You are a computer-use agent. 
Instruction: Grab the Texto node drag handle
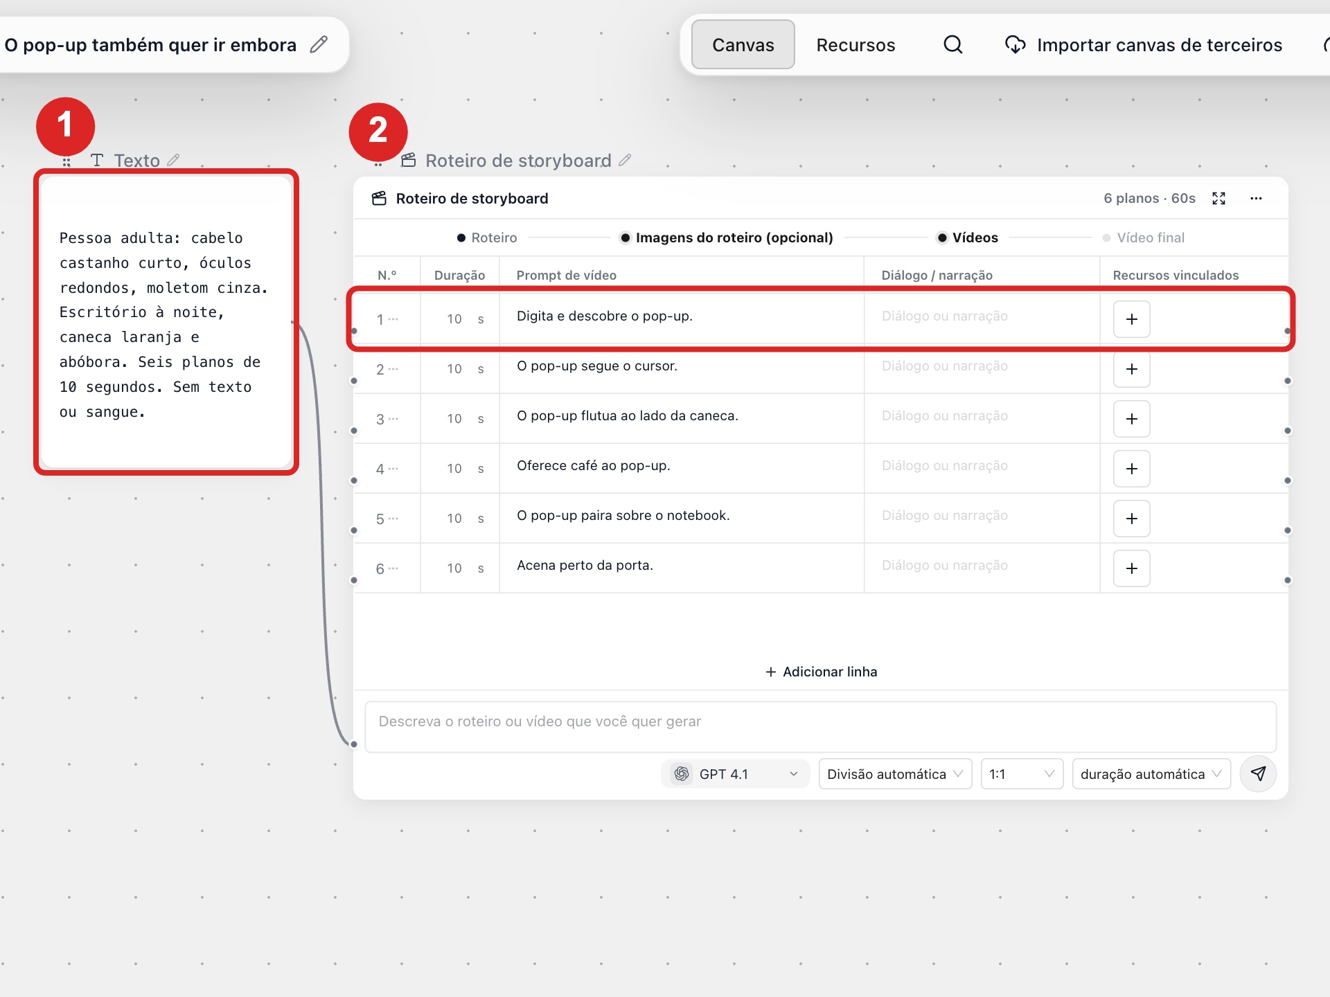[66, 163]
